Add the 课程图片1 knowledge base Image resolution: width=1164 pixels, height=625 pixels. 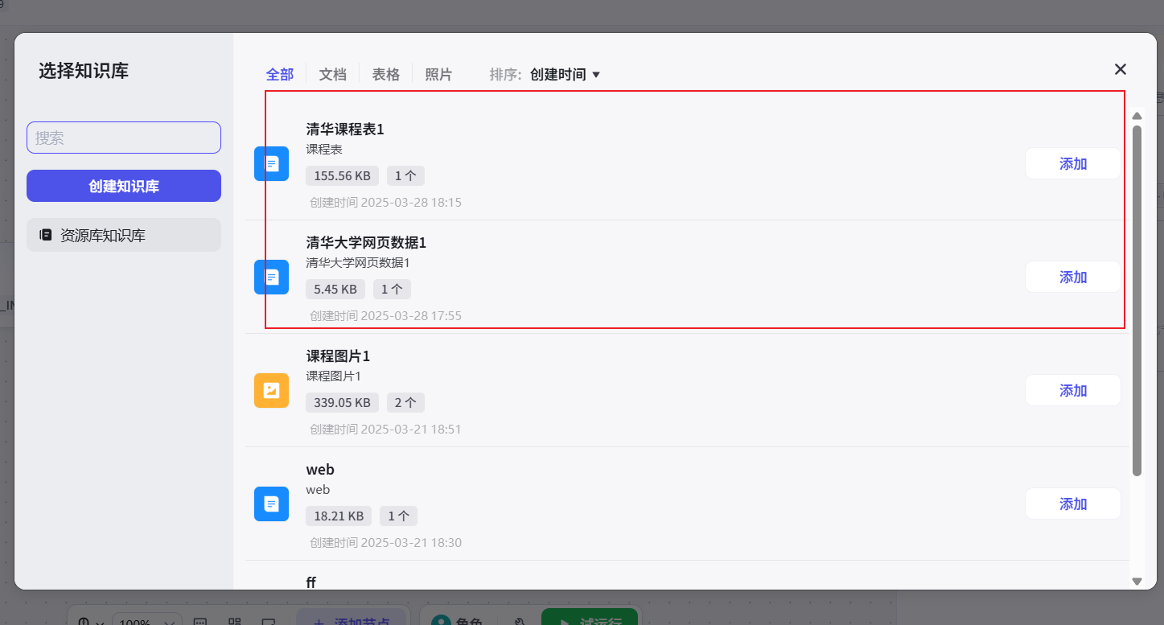pos(1073,390)
